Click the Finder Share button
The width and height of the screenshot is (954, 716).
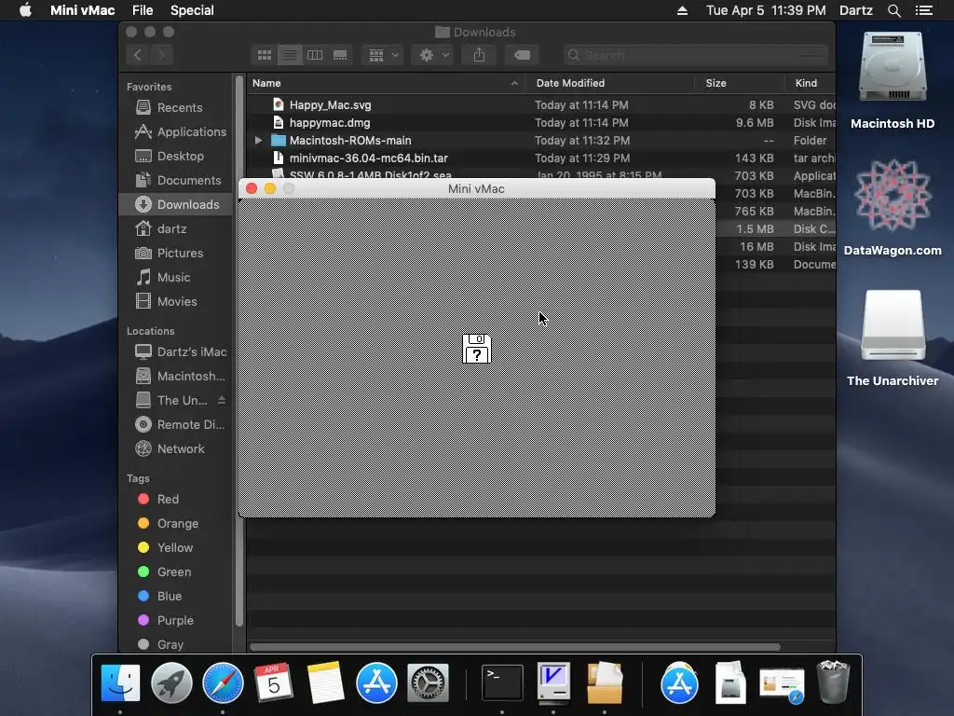(479, 55)
